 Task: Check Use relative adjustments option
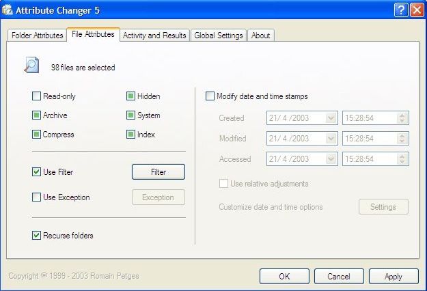click(223, 184)
